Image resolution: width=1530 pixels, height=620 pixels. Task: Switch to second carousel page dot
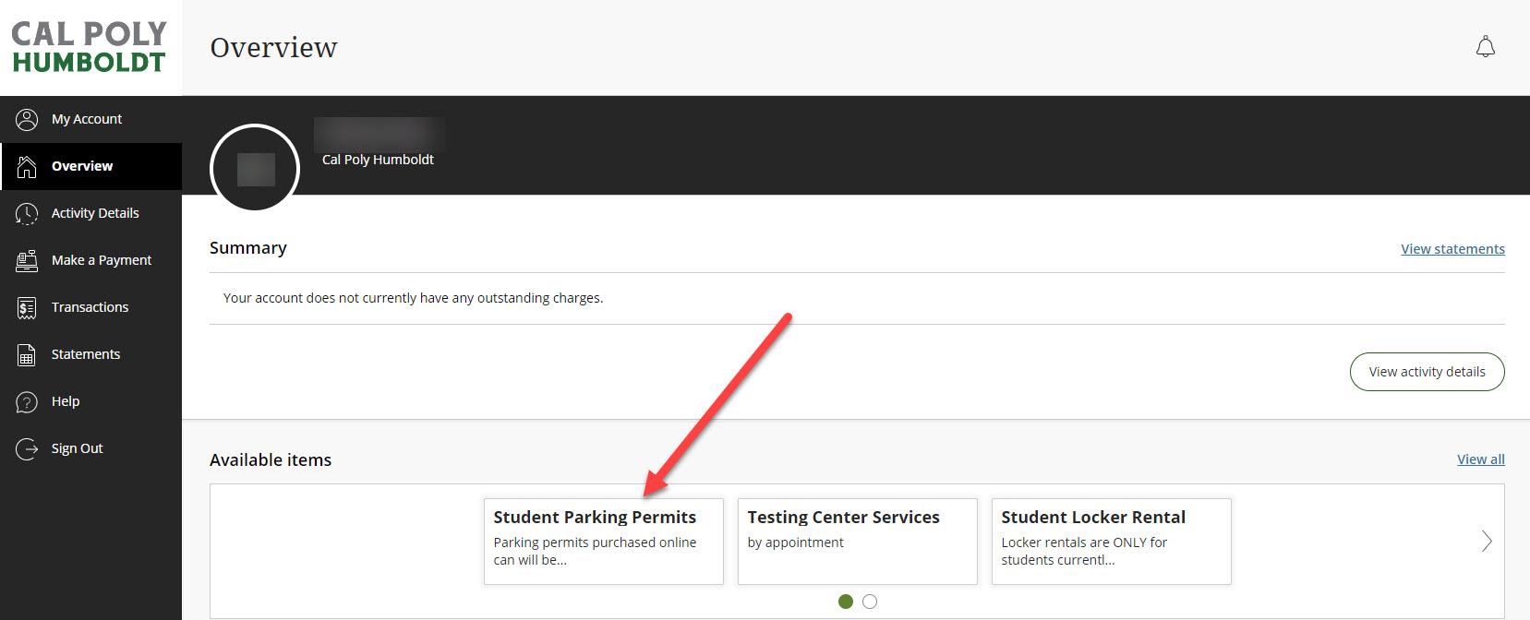[869, 602]
